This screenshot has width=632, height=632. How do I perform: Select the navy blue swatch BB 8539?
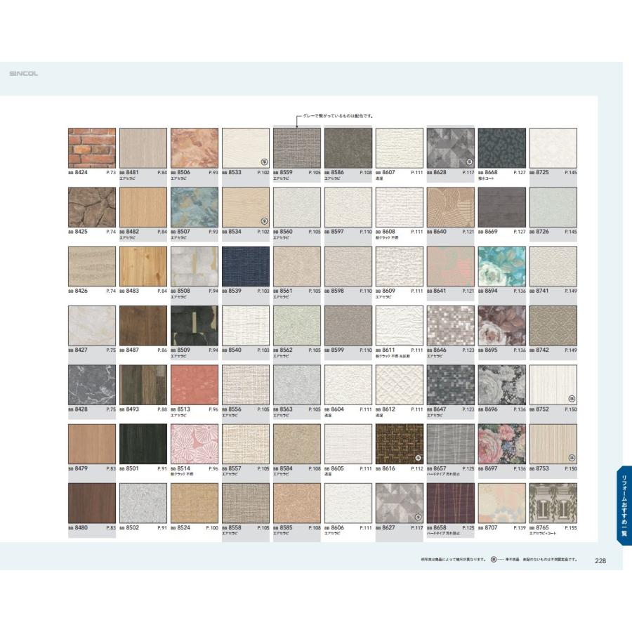(246, 266)
